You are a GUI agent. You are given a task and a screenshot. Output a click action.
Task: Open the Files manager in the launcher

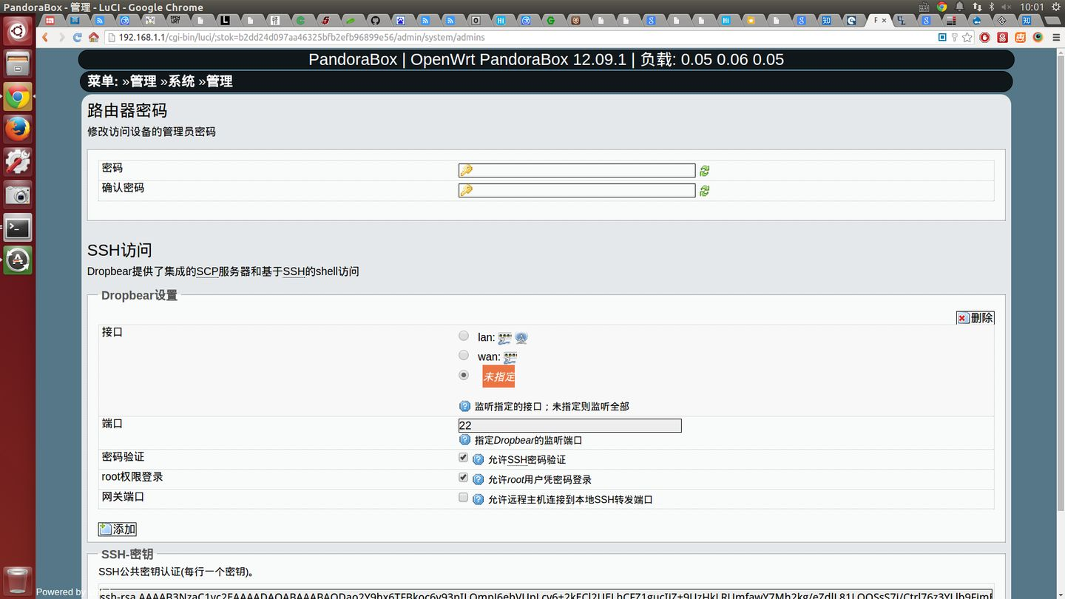click(x=18, y=64)
